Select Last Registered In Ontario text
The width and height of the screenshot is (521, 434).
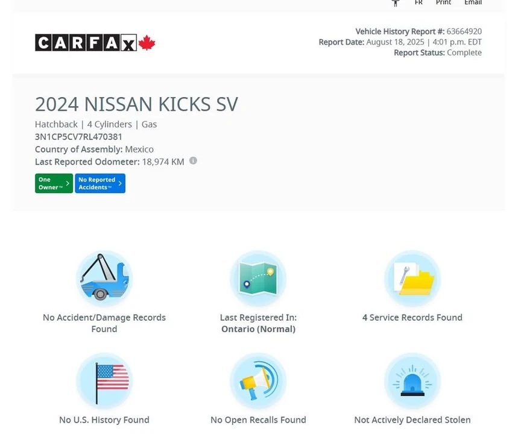[x=258, y=323]
